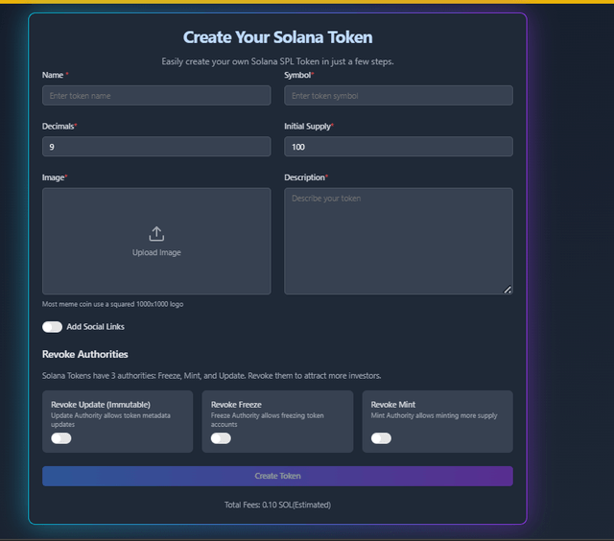The image size is (614, 541).
Task: Click the Freeze Authority description text
Action: click(268, 420)
